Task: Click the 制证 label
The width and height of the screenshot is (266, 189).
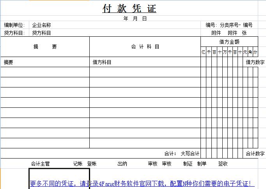Action: coord(188,164)
